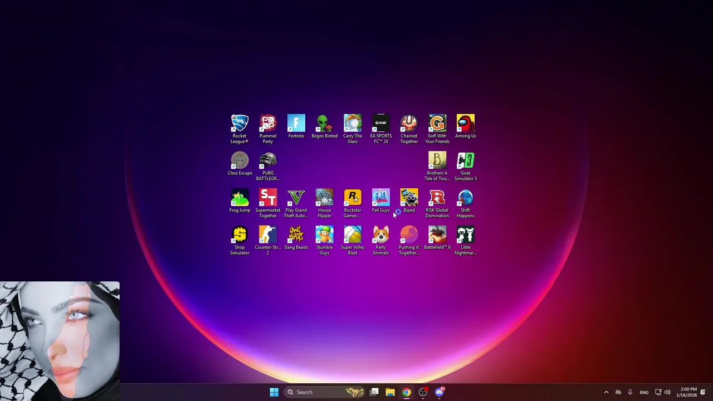Click the taskbar Search box

[324, 392]
